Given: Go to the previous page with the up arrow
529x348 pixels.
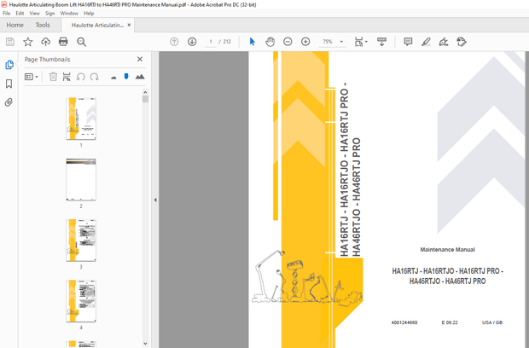Looking at the screenshot, I should [x=174, y=42].
